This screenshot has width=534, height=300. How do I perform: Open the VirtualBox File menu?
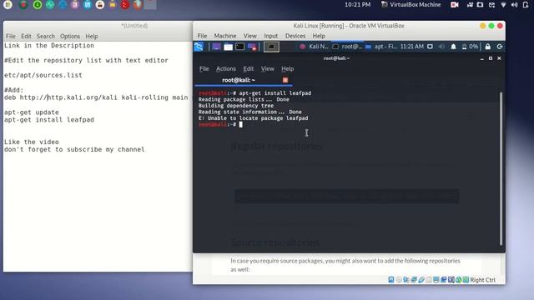point(202,36)
